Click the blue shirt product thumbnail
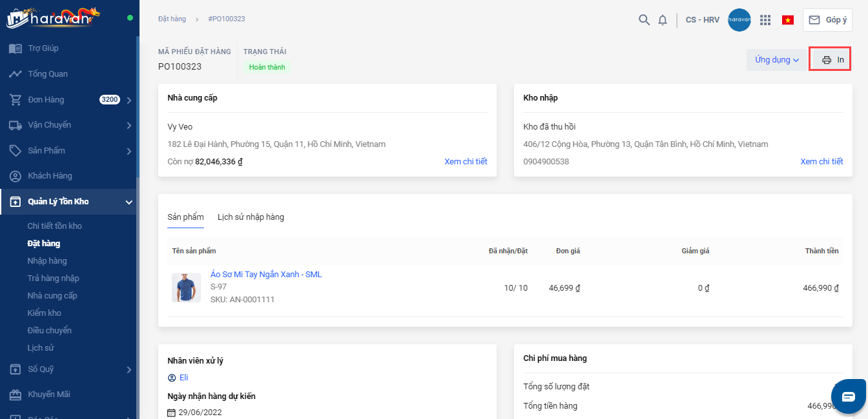 (x=186, y=287)
